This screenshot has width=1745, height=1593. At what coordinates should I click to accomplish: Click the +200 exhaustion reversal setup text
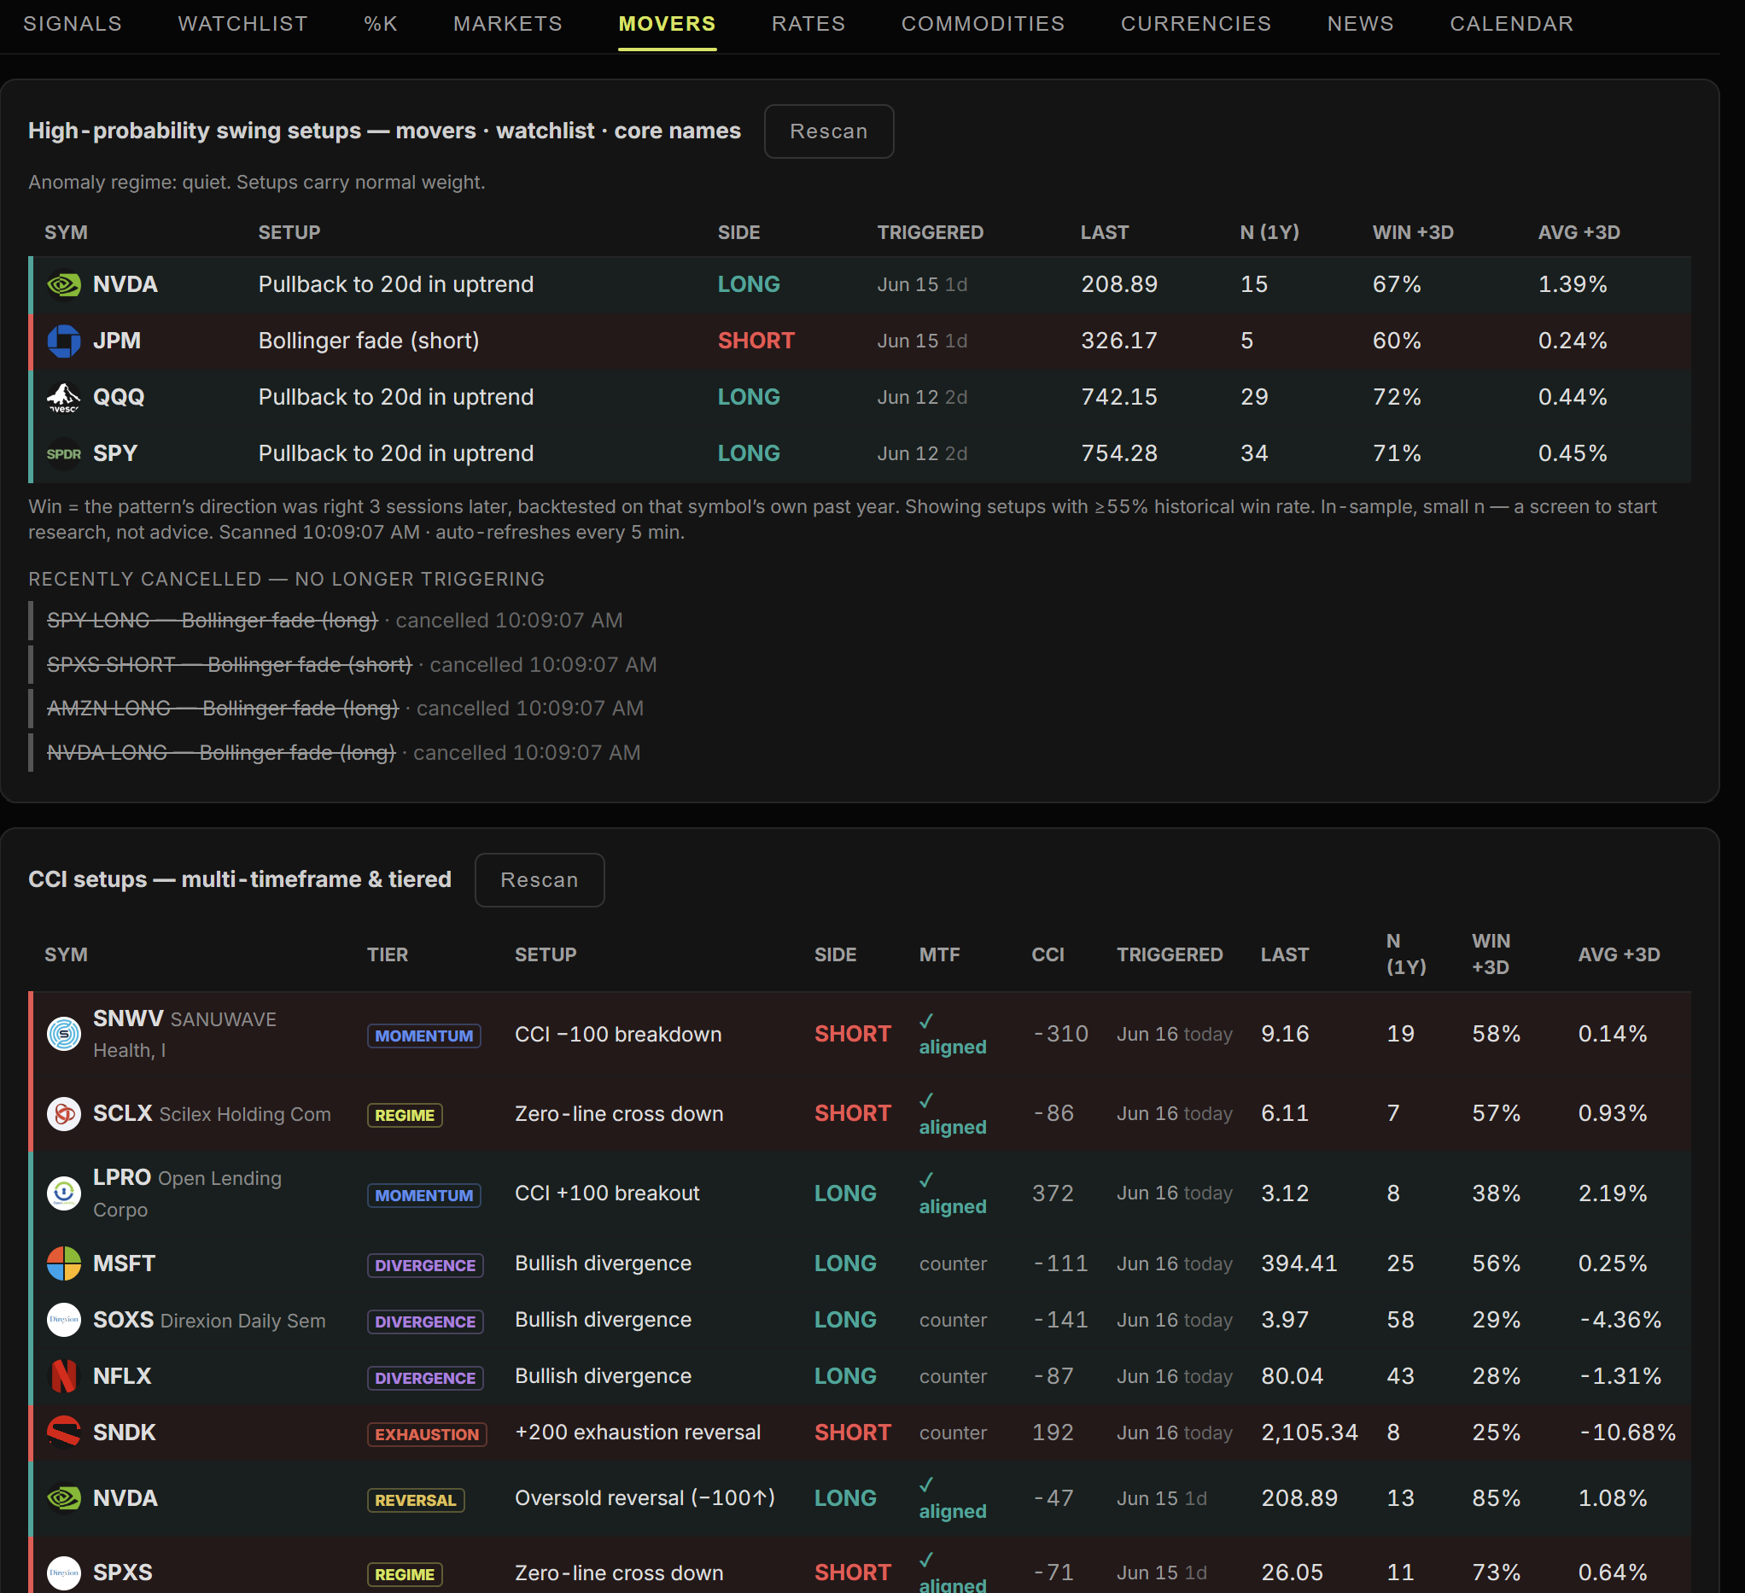point(638,1433)
